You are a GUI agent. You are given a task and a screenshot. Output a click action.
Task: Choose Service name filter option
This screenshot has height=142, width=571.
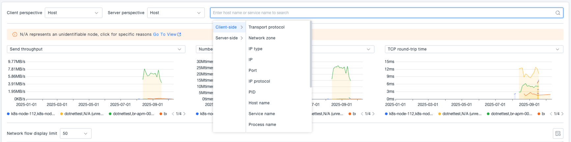[261, 114]
